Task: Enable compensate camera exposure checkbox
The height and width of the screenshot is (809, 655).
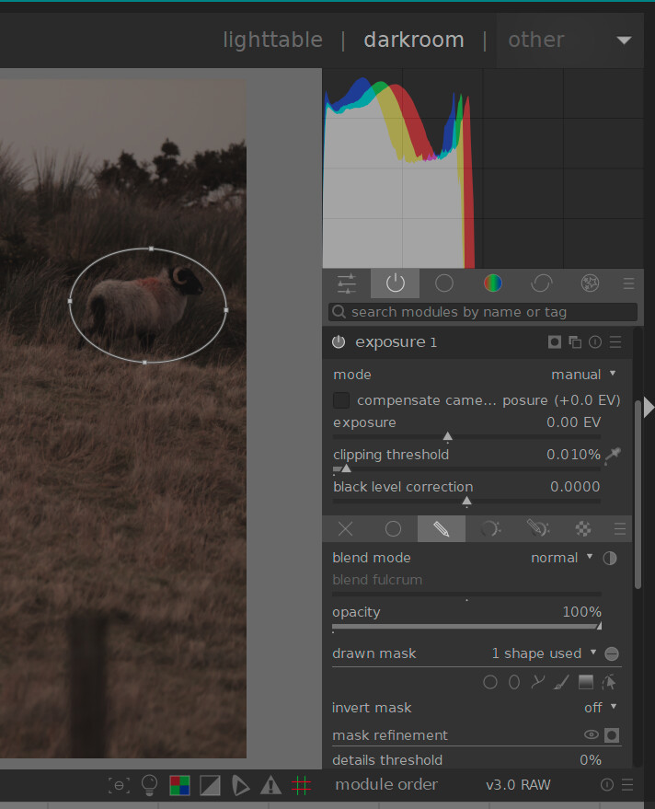Action: point(341,400)
